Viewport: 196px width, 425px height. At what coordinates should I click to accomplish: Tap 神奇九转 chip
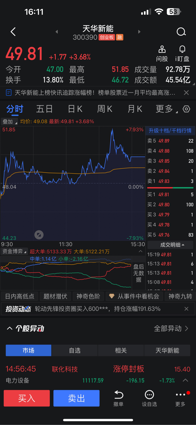pos(180,296)
